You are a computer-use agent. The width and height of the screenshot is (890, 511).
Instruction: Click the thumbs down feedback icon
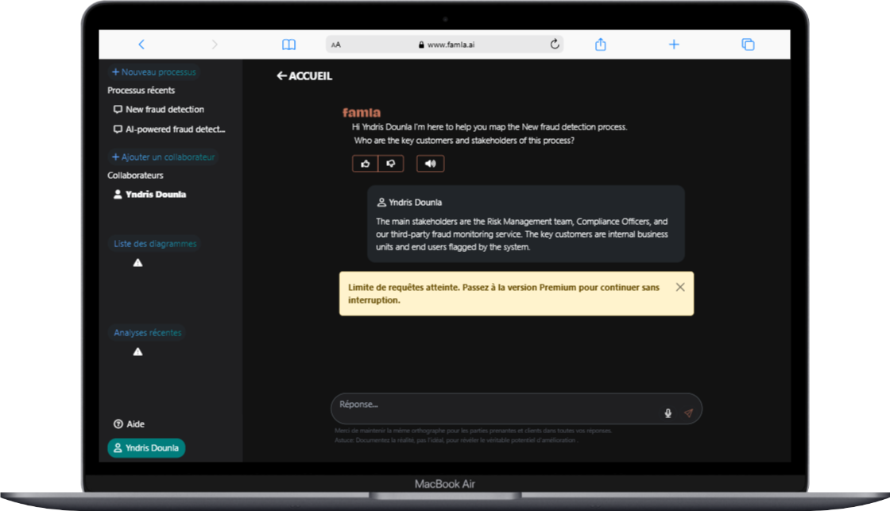[391, 163]
